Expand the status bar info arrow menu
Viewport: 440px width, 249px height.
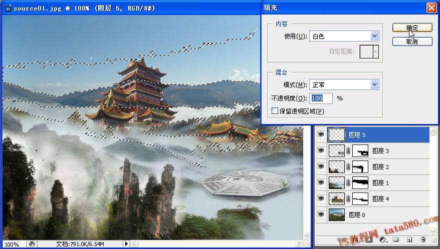tap(126, 244)
